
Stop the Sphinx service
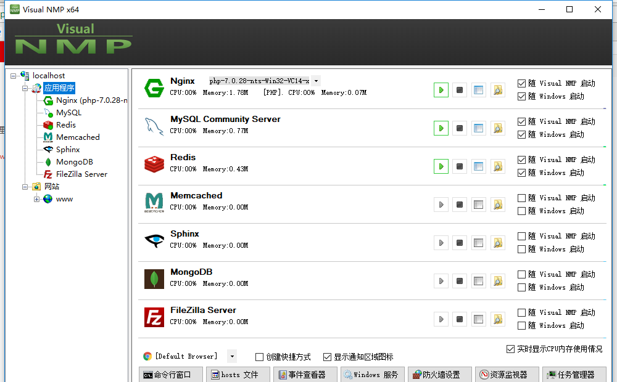click(460, 243)
